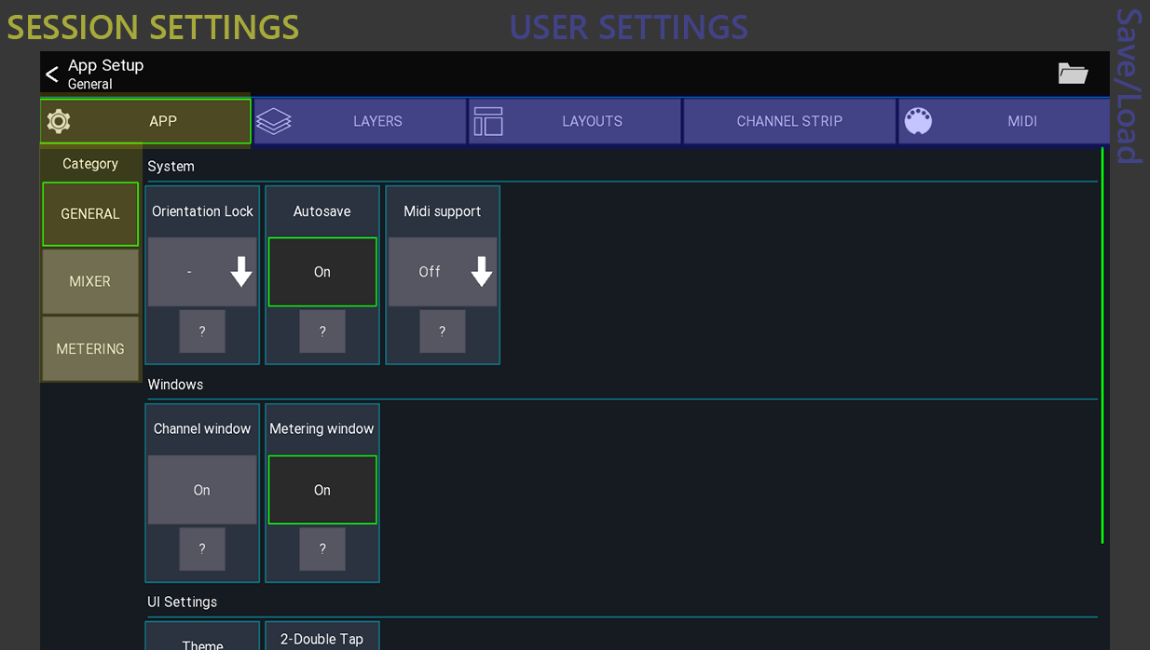Click the stacked layers icon
This screenshot has height=650, width=1150.
pyautogui.click(x=274, y=121)
